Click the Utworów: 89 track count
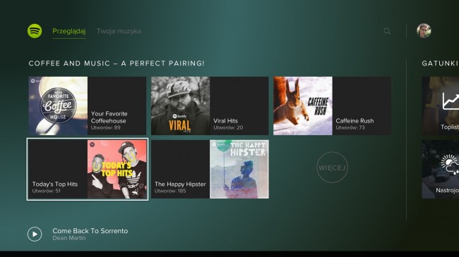459x257 pixels. pyautogui.click(x=106, y=127)
